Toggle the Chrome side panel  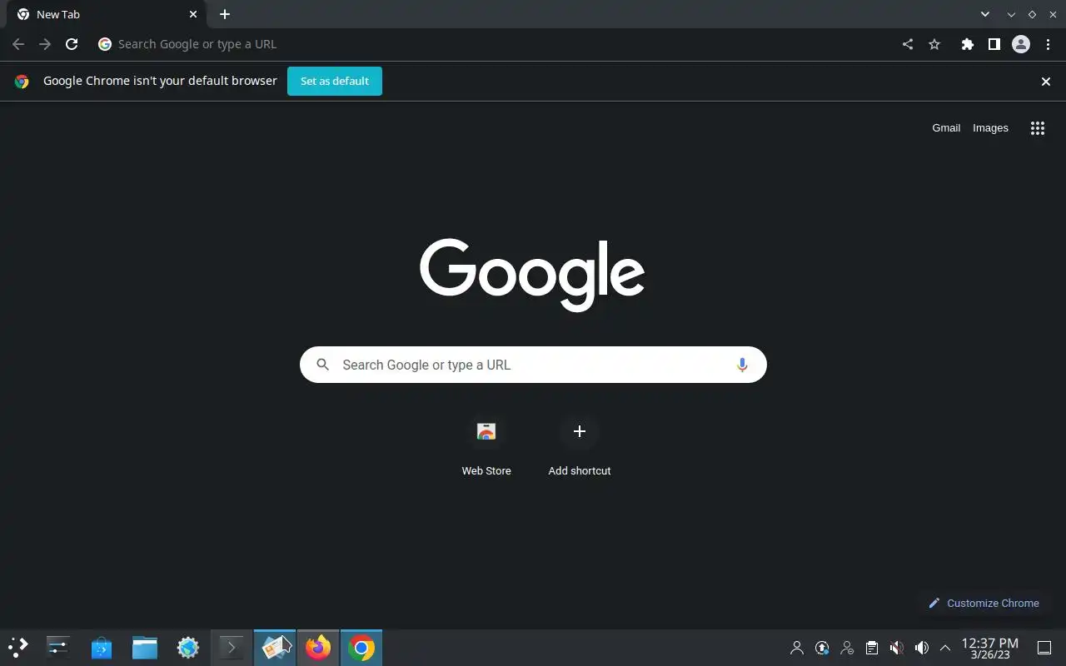(994, 44)
